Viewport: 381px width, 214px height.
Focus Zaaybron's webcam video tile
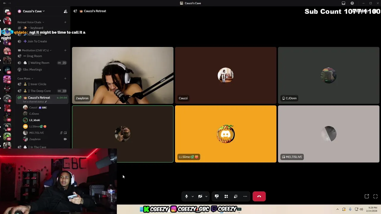click(123, 75)
